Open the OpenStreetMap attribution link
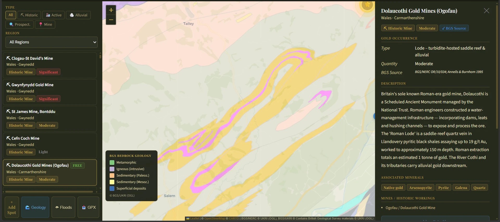The height and width of the screenshot is (222, 500). 215,219
